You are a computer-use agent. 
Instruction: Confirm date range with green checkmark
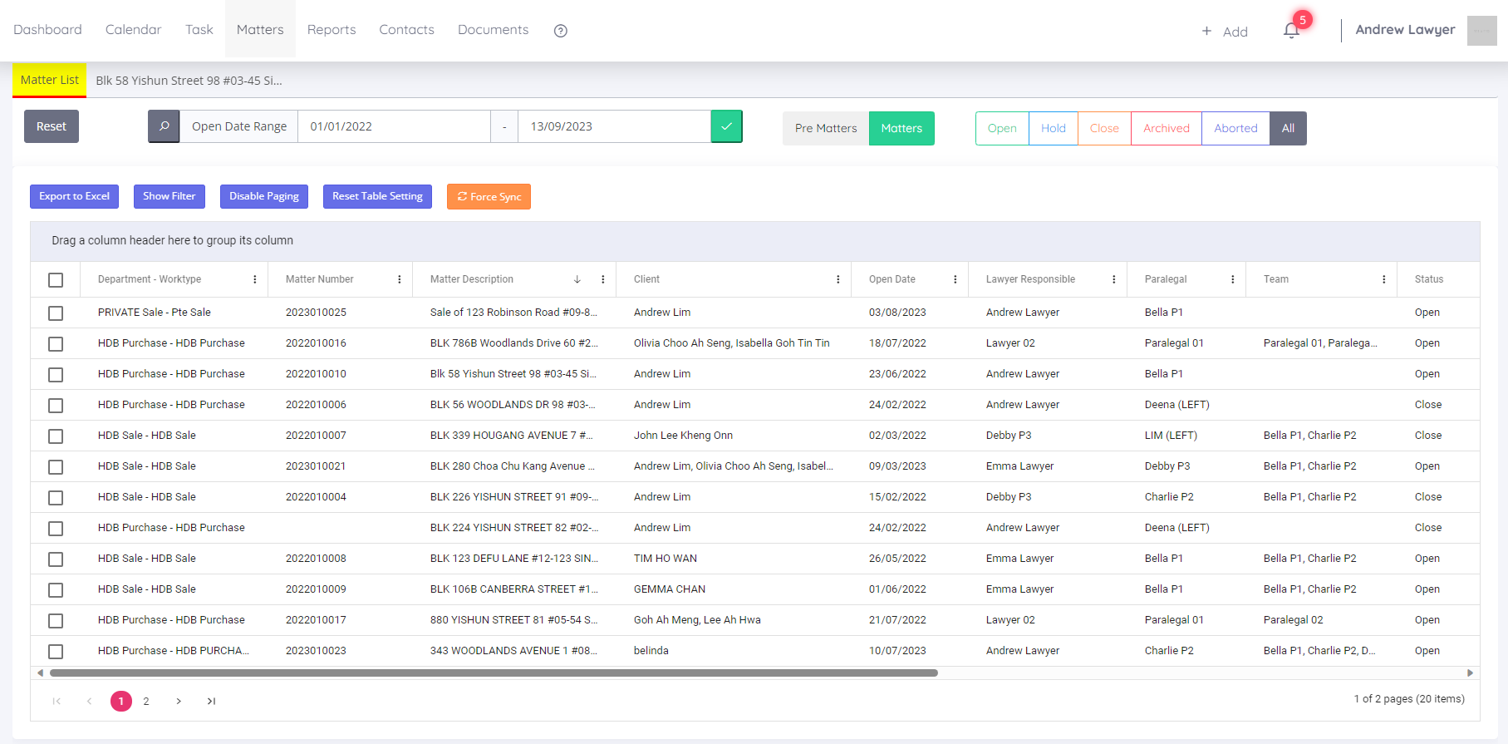[x=726, y=126]
